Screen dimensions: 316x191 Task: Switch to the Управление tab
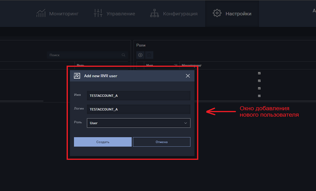tap(114, 14)
